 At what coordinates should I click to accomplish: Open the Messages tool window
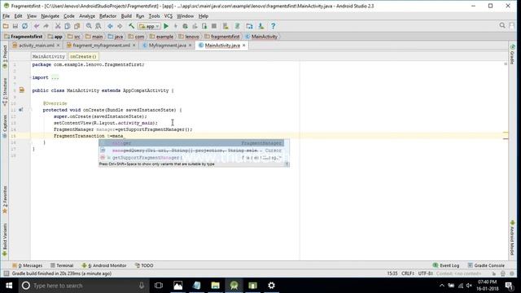(27, 265)
